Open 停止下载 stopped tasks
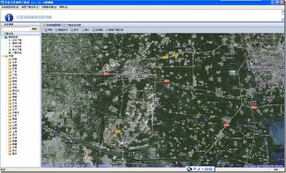The height and width of the screenshot is (173, 286). [15, 50]
